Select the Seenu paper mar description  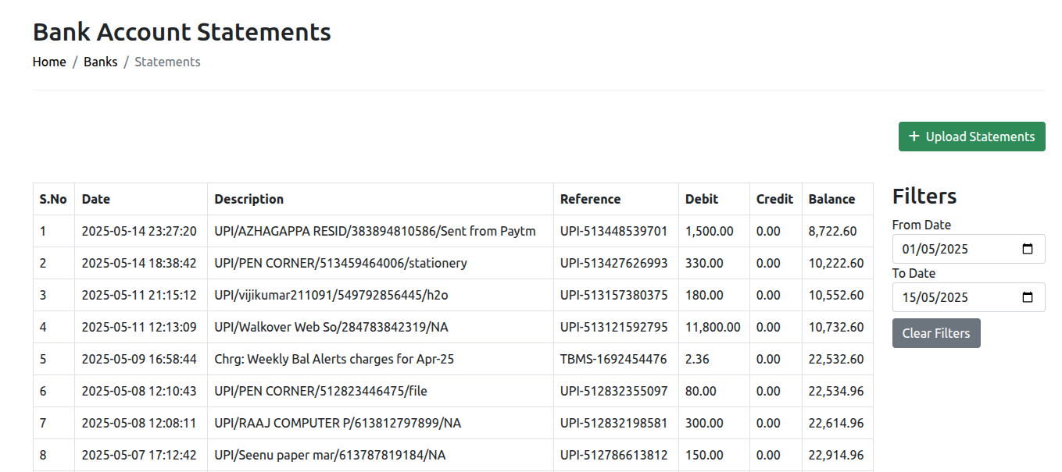pyautogui.click(x=331, y=455)
